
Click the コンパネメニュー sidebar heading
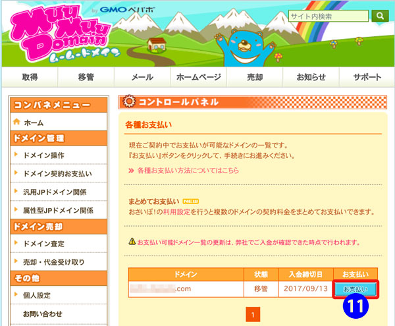point(59,105)
